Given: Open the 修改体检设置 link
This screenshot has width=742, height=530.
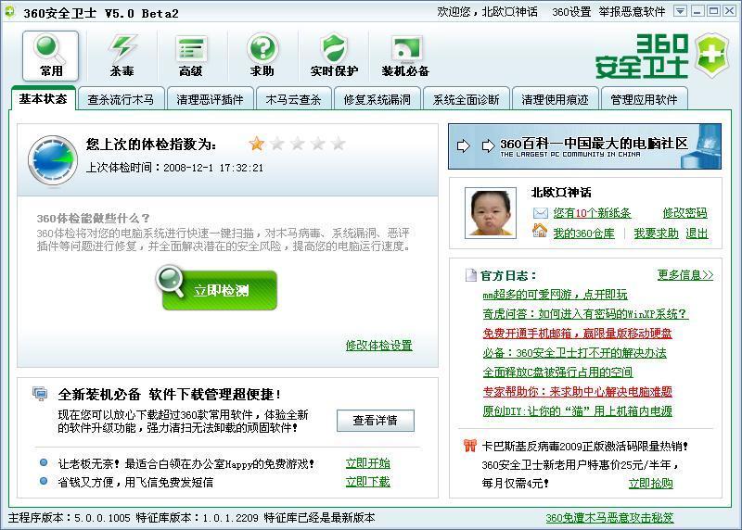Looking at the screenshot, I should (378, 346).
